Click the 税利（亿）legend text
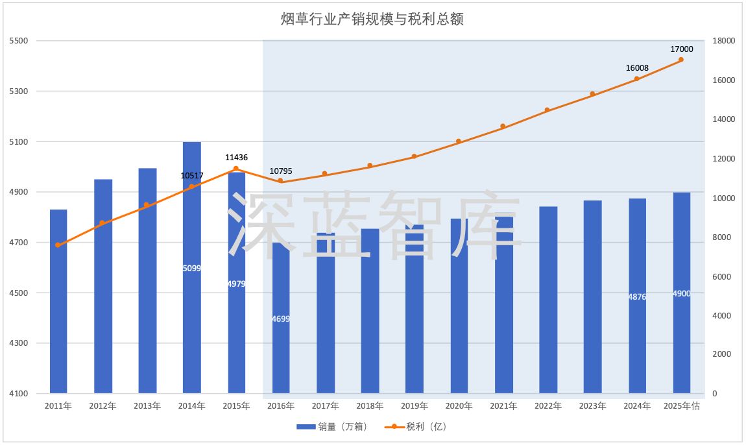Viewport: 746px width, 445px height. click(x=426, y=427)
